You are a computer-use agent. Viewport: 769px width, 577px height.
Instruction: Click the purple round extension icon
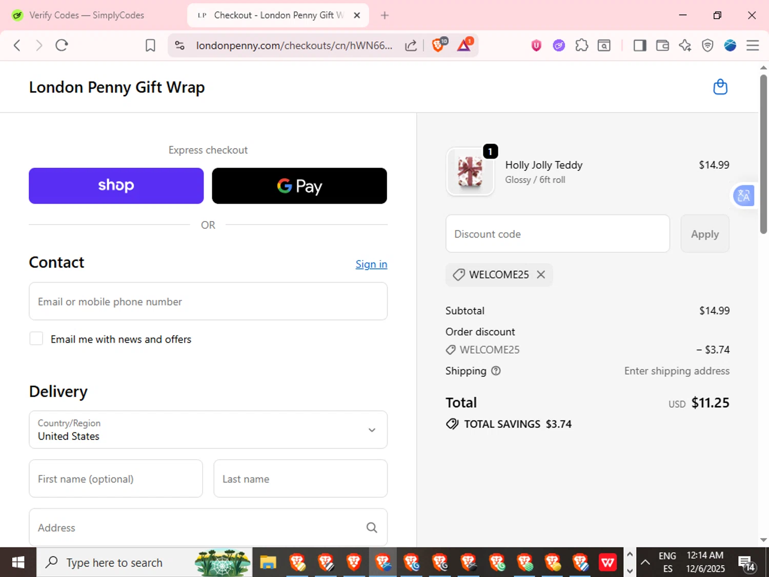coord(559,46)
